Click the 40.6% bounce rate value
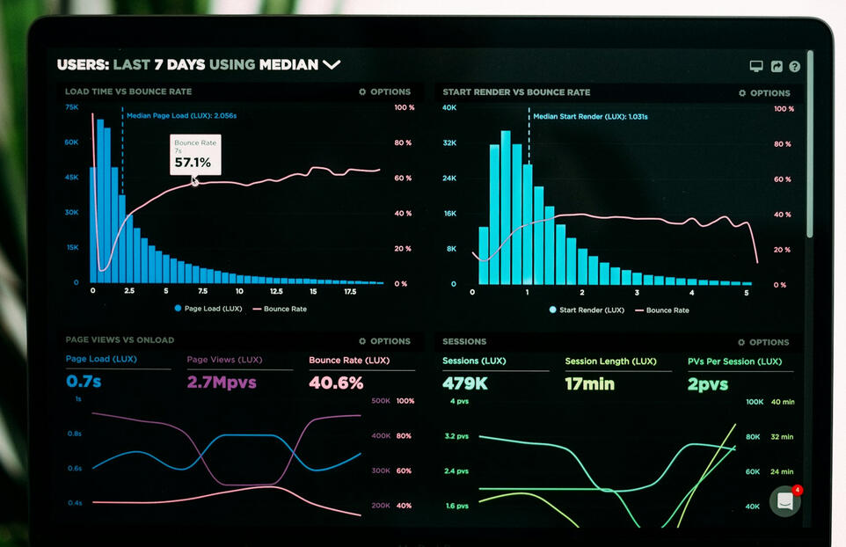Screen dimensions: 846x547 [336, 383]
